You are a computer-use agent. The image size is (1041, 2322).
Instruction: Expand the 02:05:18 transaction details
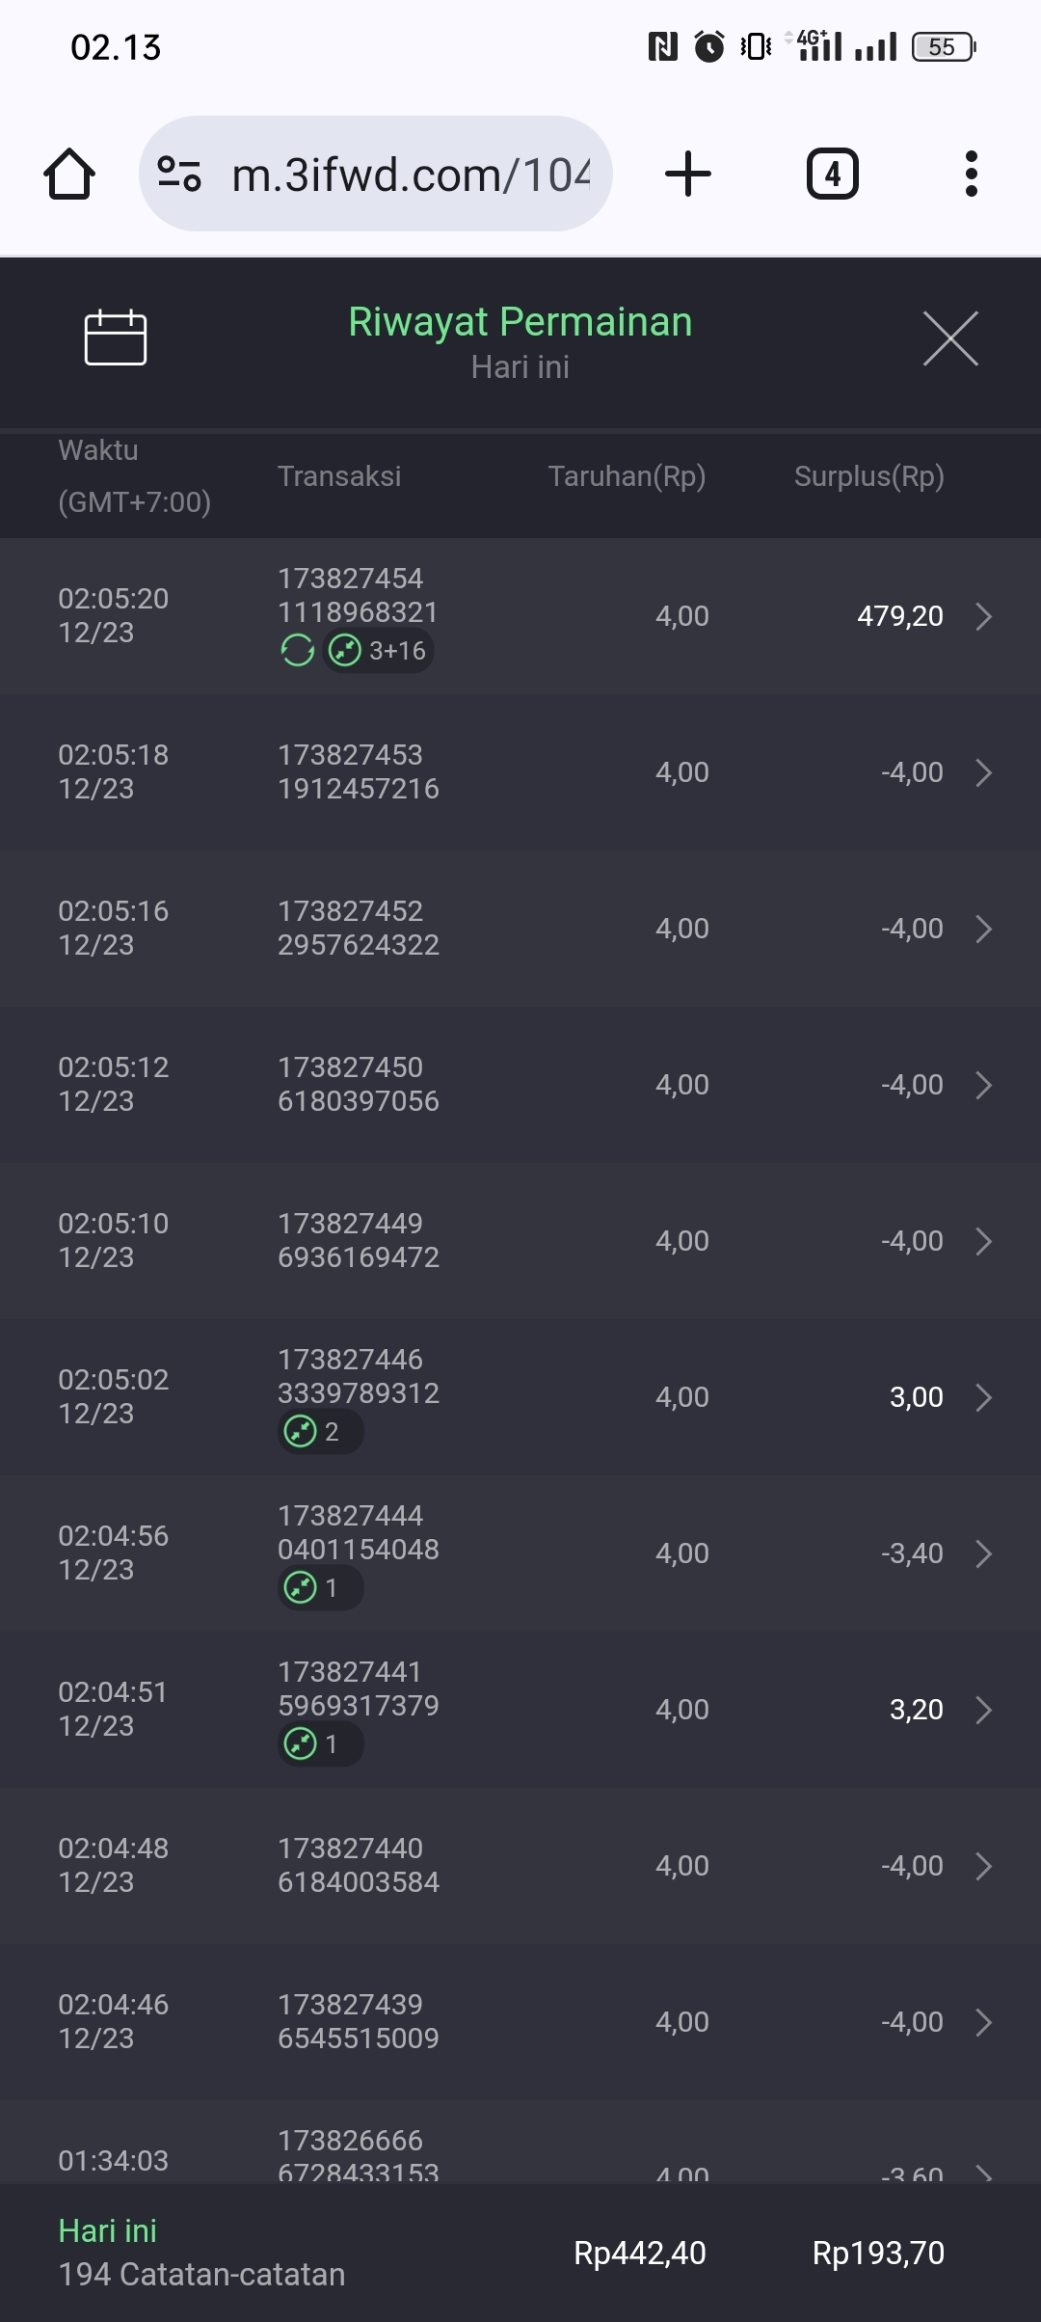pos(983,772)
